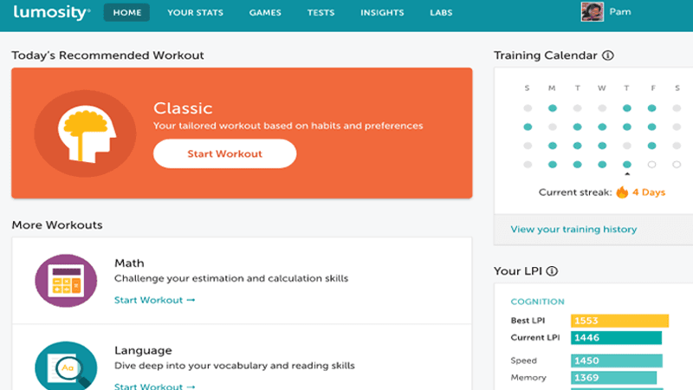The image size is (693, 390).
Task: Click the empty Friday calendar dot
Action: click(x=652, y=165)
